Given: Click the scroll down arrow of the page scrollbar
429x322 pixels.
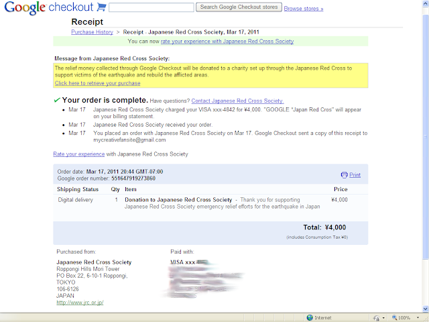Looking at the screenshot, I should click(x=426, y=309).
